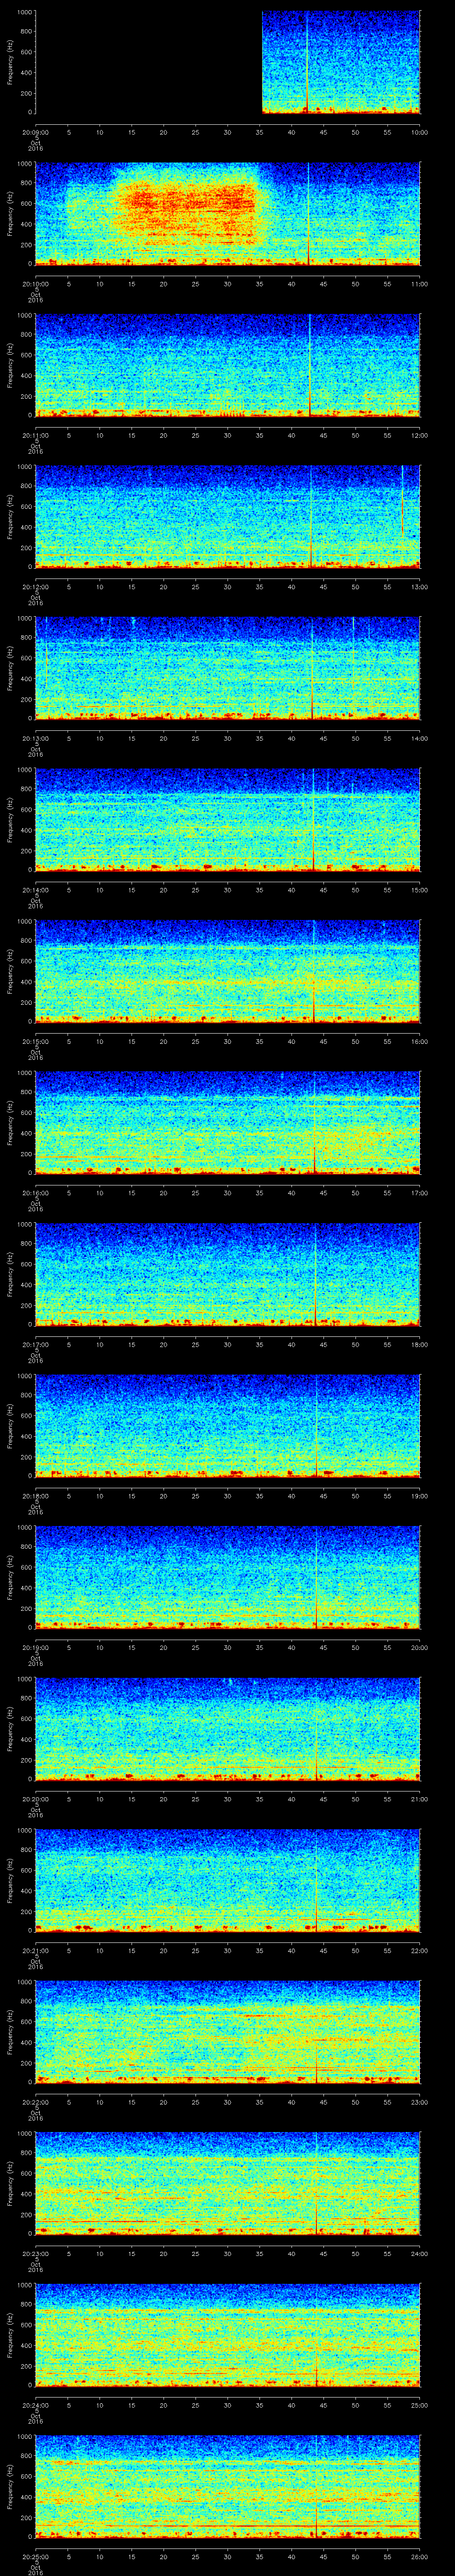Pick the '26:00' end-of-axis label
This screenshot has width=455, height=2576.
420,2556
